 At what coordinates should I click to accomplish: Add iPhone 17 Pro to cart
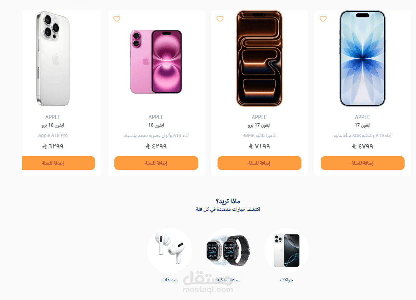tap(259, 163)
